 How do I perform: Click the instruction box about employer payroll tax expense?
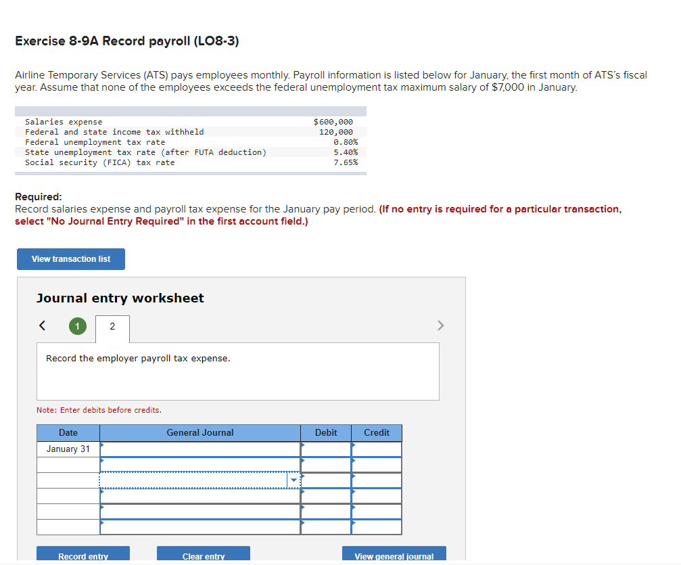pyautogui.click(x=238, y=371)
